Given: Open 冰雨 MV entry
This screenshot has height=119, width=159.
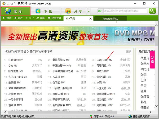Looking at the screenshot, I should click(x=101, y=82).
